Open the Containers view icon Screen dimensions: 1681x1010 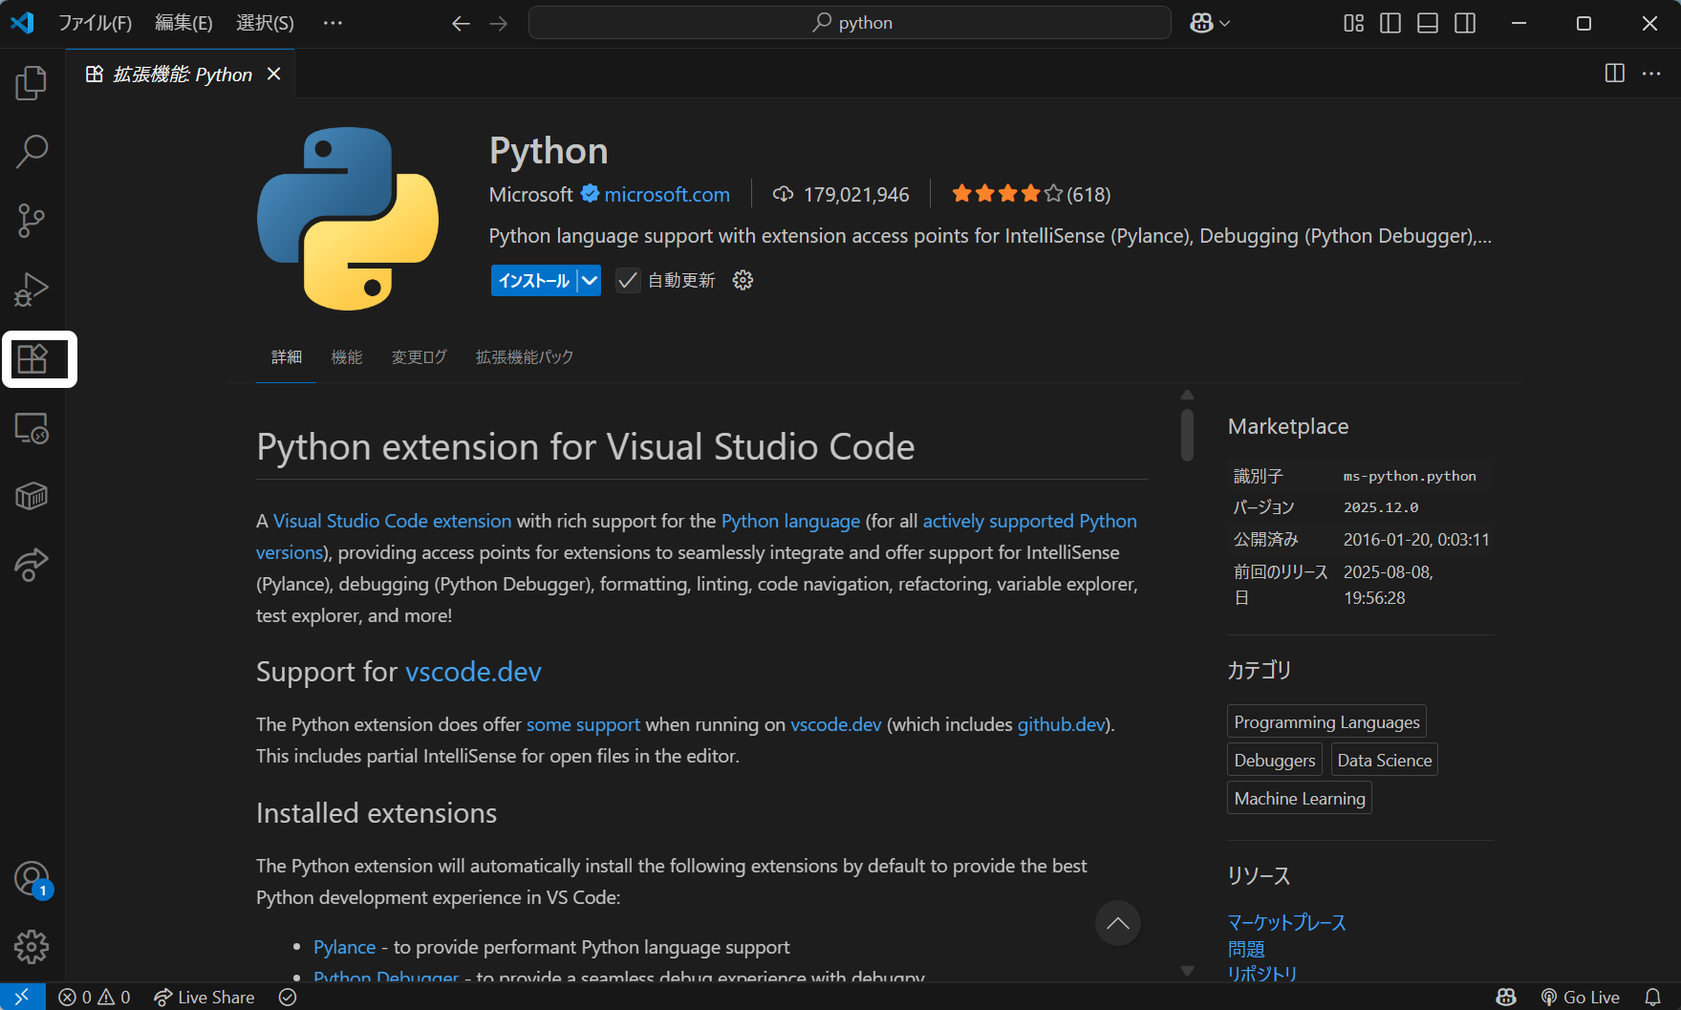click(x=32, y=496)
